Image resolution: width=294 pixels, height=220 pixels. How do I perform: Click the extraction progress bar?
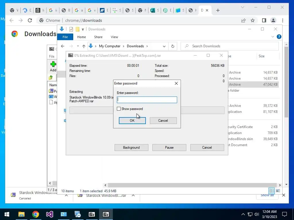click(x=147, y=110)
